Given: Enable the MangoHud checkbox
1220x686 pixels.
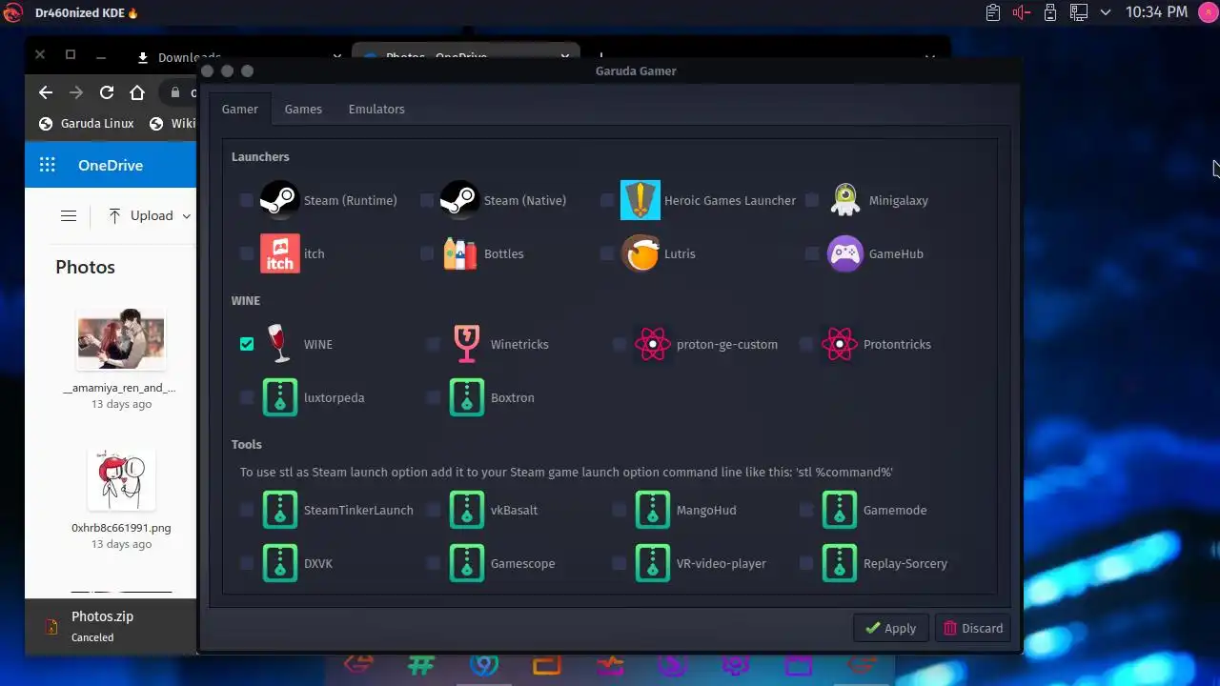Looking at the screenshot, I should [x=620, y=510].
